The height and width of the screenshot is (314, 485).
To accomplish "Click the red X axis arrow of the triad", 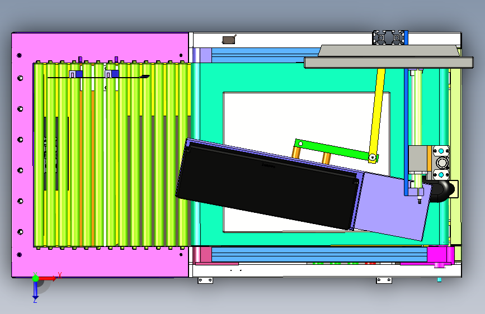I will 48,278.
